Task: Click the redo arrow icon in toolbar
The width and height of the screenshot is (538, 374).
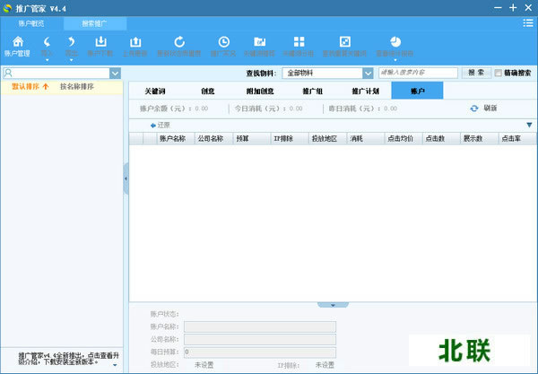Action: 71,42
